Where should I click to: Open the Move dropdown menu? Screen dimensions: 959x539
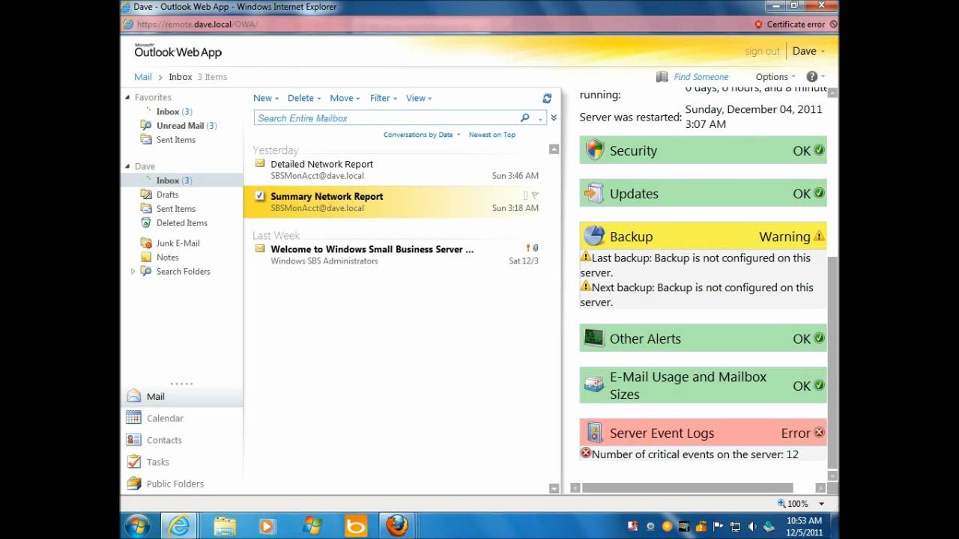(345, 98)
